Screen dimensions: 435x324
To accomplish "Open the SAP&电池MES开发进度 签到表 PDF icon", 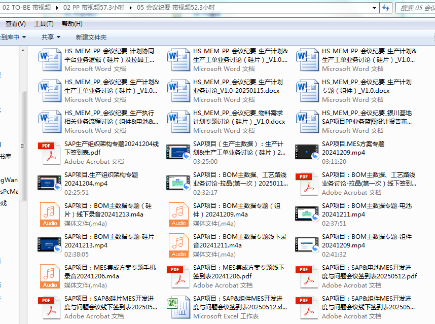I will tap(307, 276).
